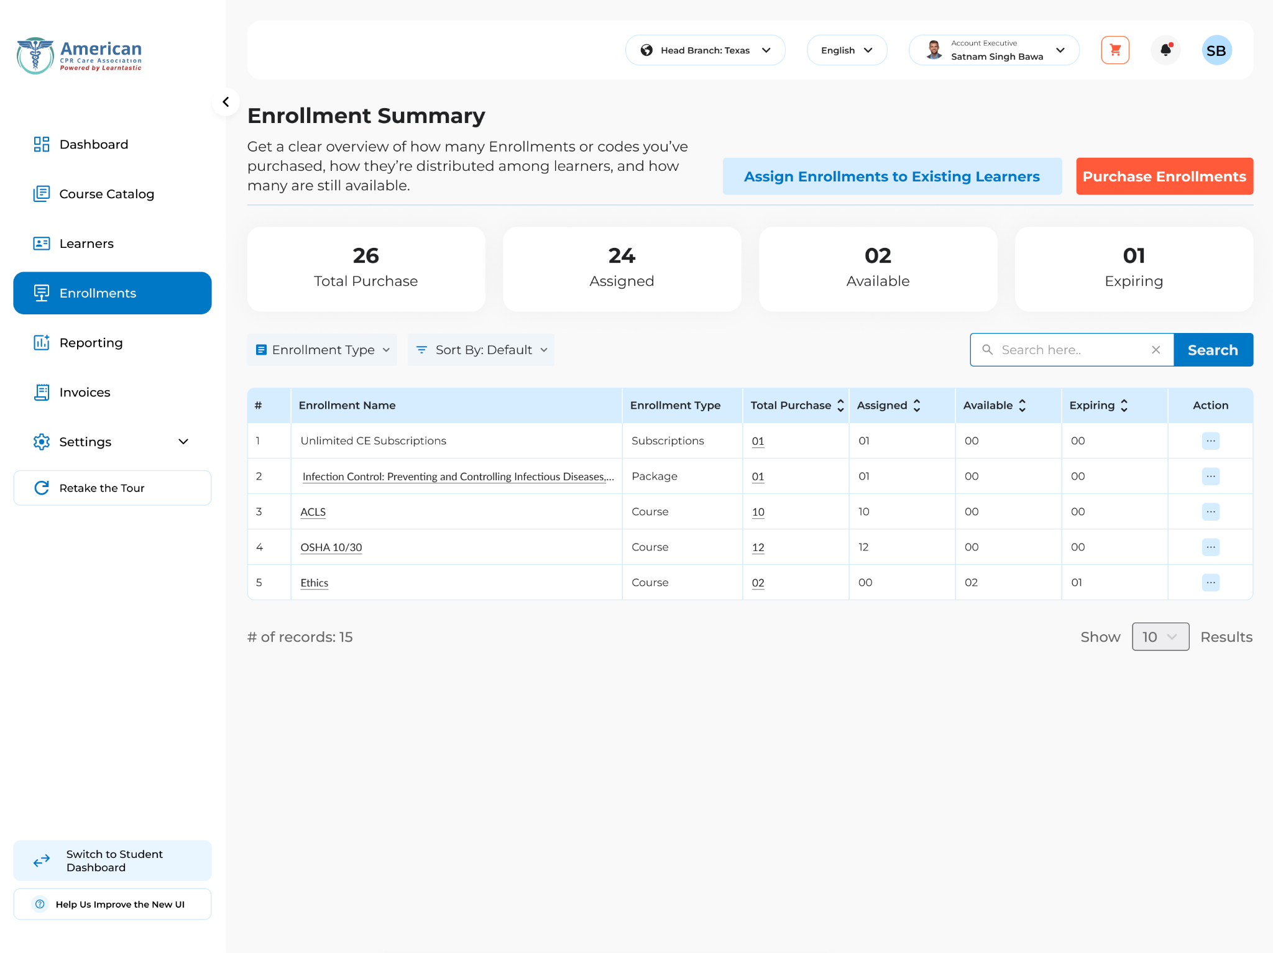Viewport: 1273px width, 953px height.
Task: Open action menu for OSHA 10/30 row
Action: pos(1210,547)
